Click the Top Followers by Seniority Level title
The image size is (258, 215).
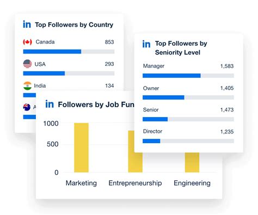pos(181,48)
